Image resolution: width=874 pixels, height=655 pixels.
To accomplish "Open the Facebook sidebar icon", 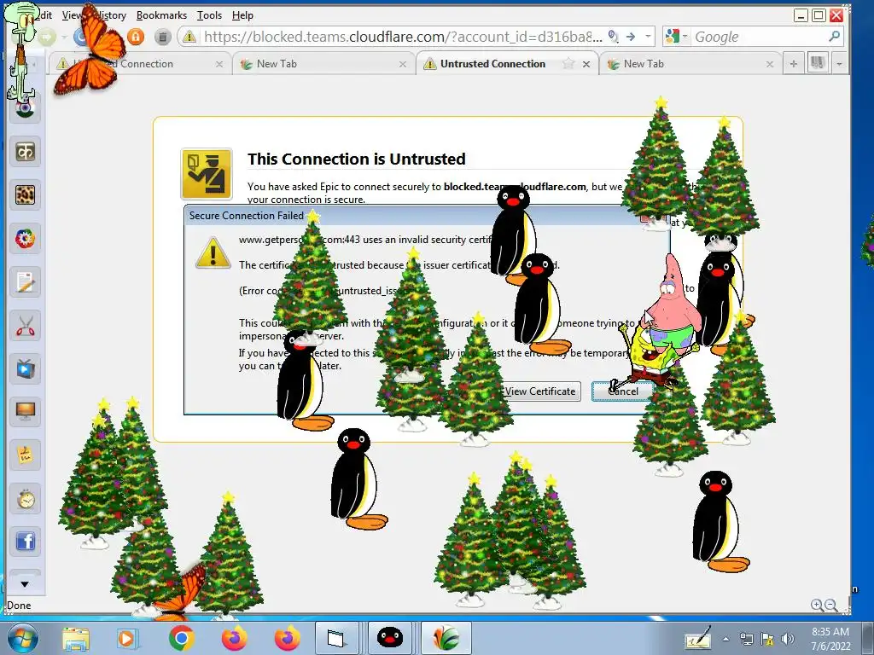I will click(25, 542).
